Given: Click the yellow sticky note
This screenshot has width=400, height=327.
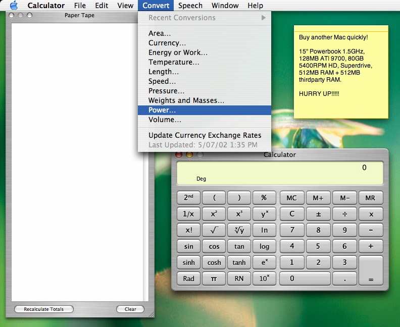Looking at the screenshot, I should pos(341,72).
